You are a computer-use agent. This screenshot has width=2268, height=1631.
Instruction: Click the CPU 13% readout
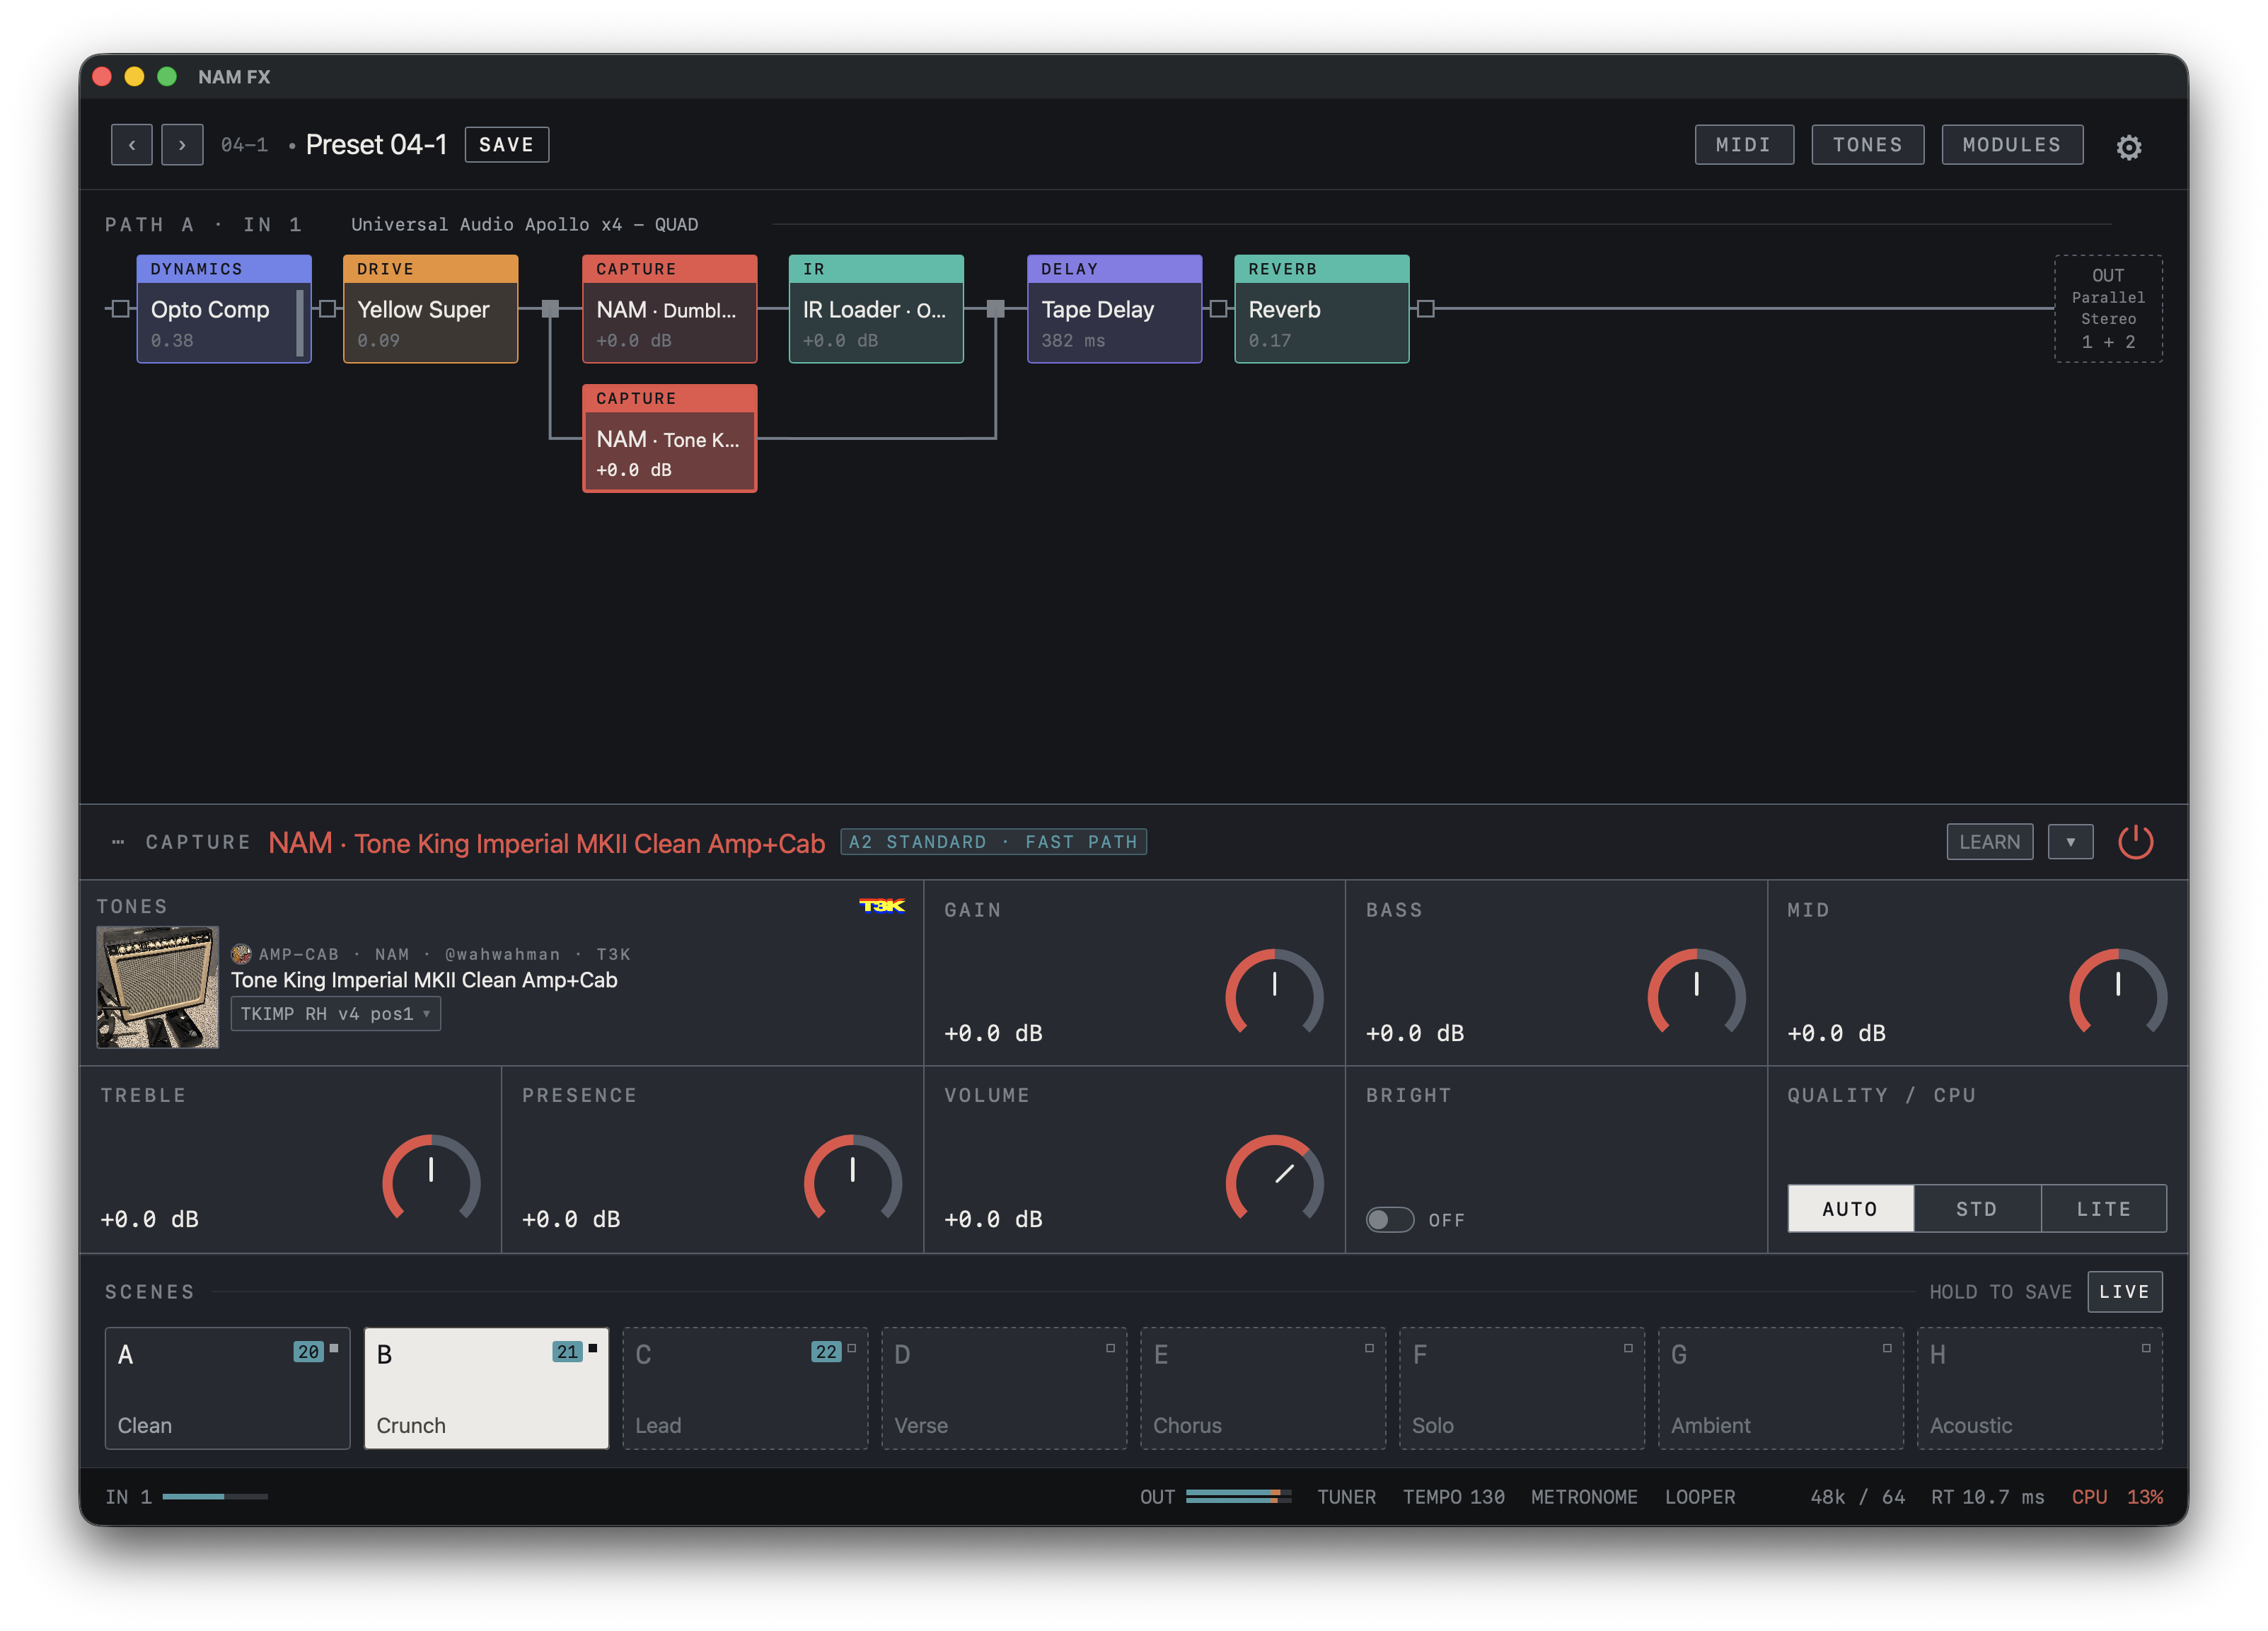(2117, 1497)
